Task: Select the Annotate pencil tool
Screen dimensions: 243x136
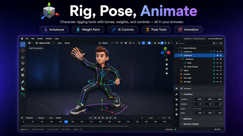Action: (x=23, y=82)
